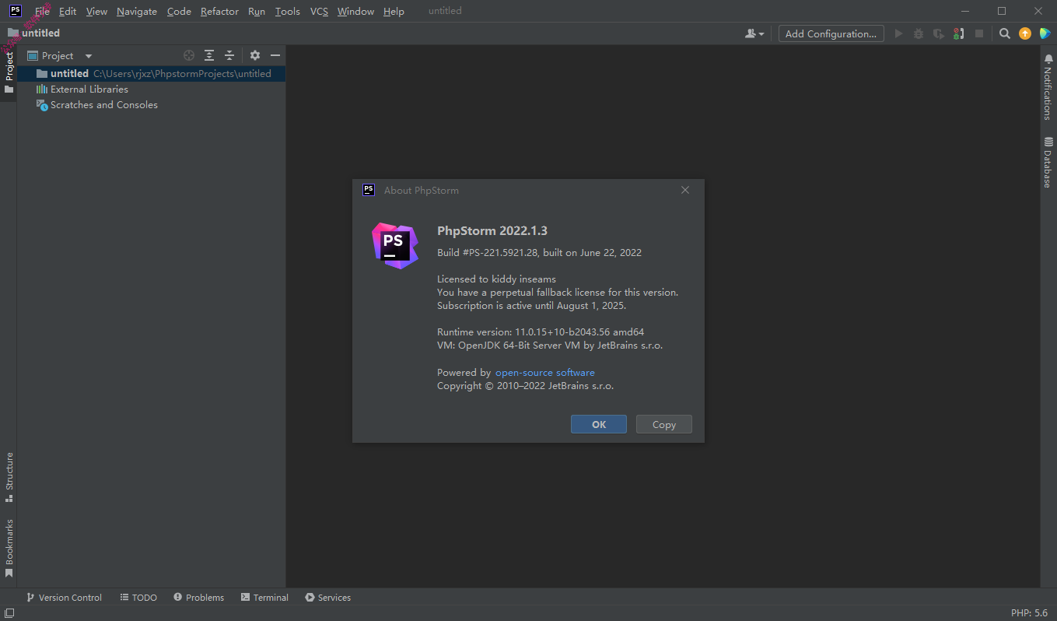The image size is (1057, 621).
Task: Open the VCS menu
Action: (319, 12)
